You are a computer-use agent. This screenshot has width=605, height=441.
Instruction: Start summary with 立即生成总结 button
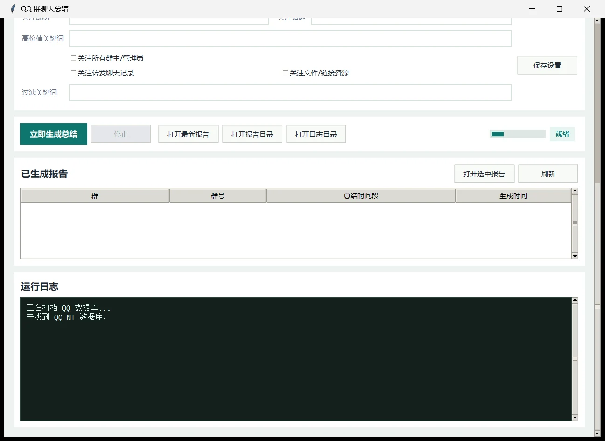[x=54, y=134]
